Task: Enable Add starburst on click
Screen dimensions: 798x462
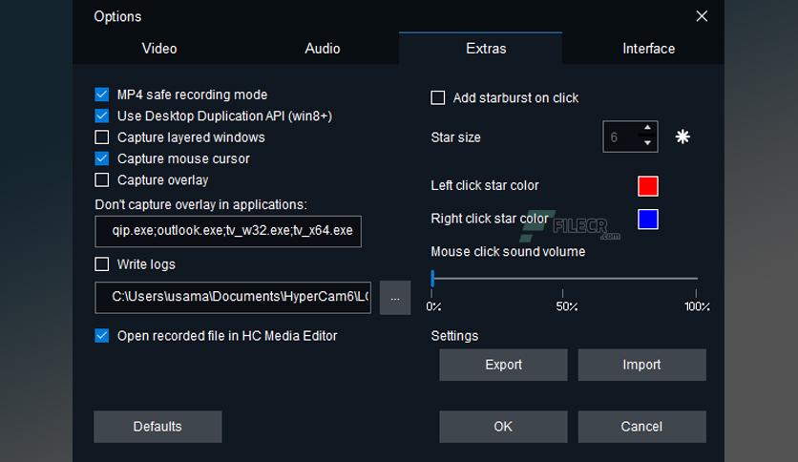Action: pyautogui.click(x=438, y=97)
